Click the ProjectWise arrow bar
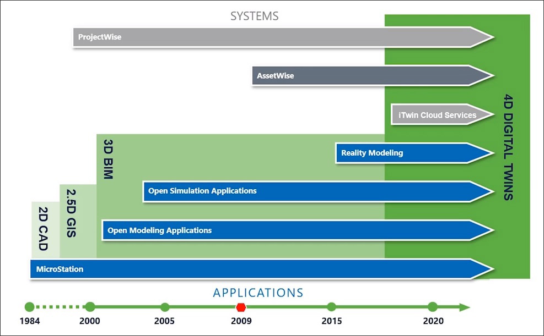Viewport: 544px width, 336px height. (276, 37)
